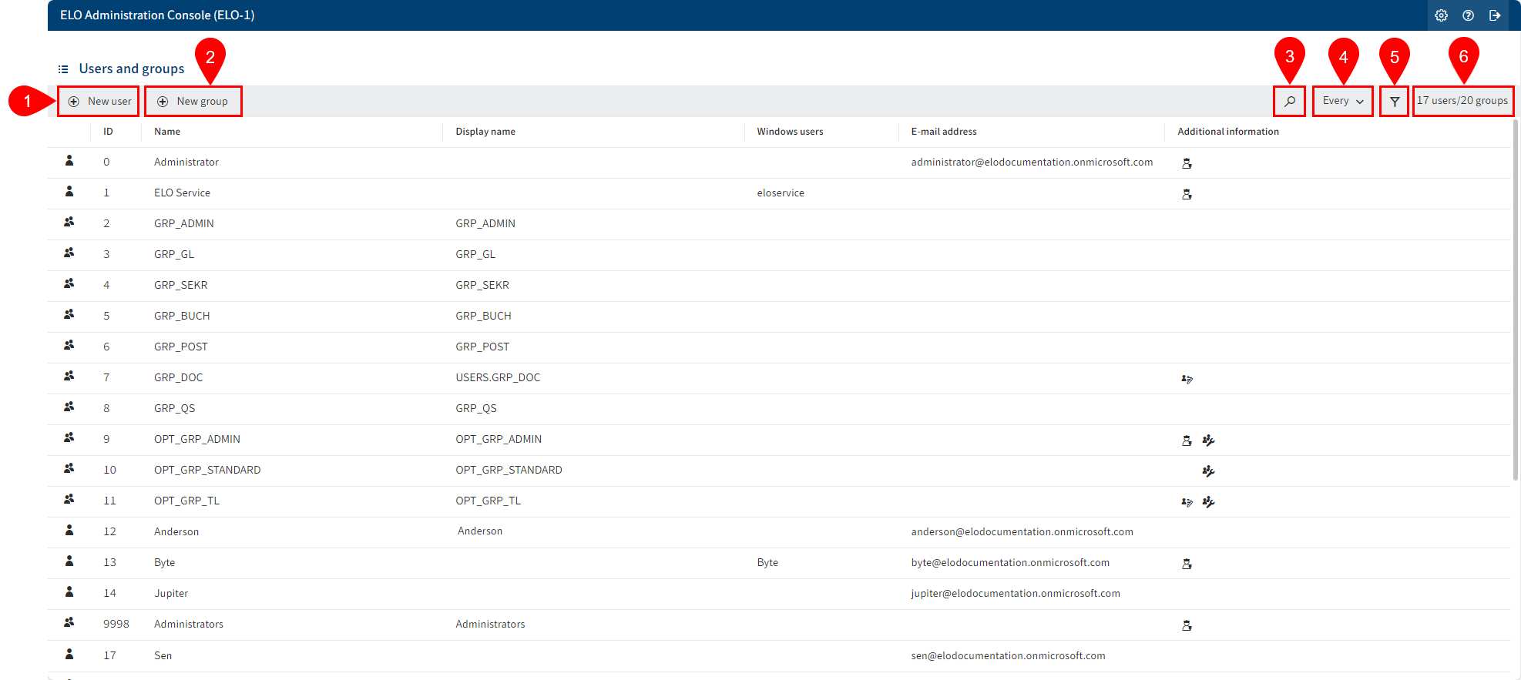This screenshot has height=680, width=1521.
Task: Click the info icon in GRP_DOC row
Action: coord(1187,379)
